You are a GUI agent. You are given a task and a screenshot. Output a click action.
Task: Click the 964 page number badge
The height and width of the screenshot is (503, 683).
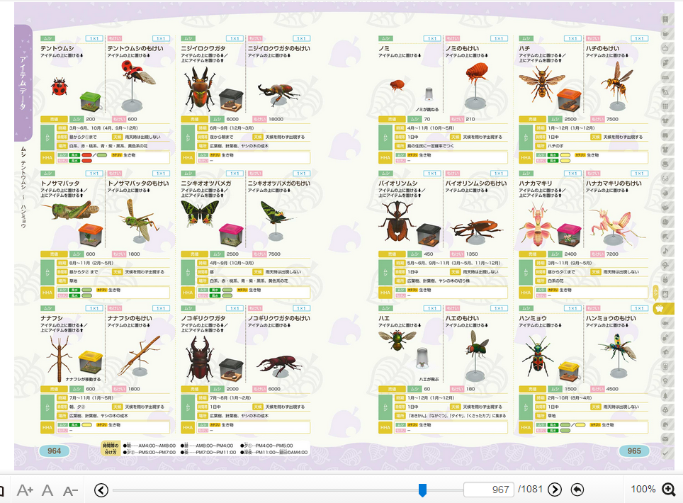pyautogui.click(x=54, y=451)
